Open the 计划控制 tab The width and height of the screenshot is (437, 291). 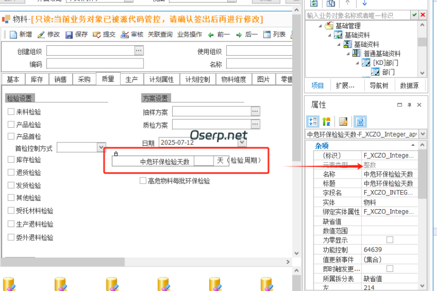click(x=197, y=79)
